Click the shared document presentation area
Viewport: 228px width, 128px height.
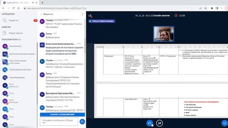click(161, 81)
